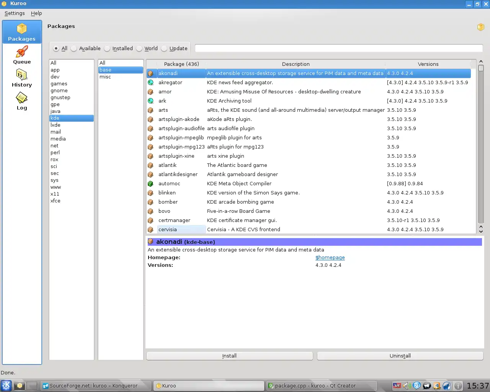This screenshot has width=490, height=392.
Task: Select the misc subcategory
Action: click(x=121, y=77)
